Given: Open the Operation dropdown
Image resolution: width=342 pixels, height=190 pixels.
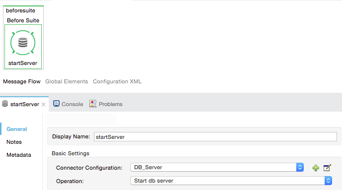Looking at the screenshot, I should tap(231, 181).
